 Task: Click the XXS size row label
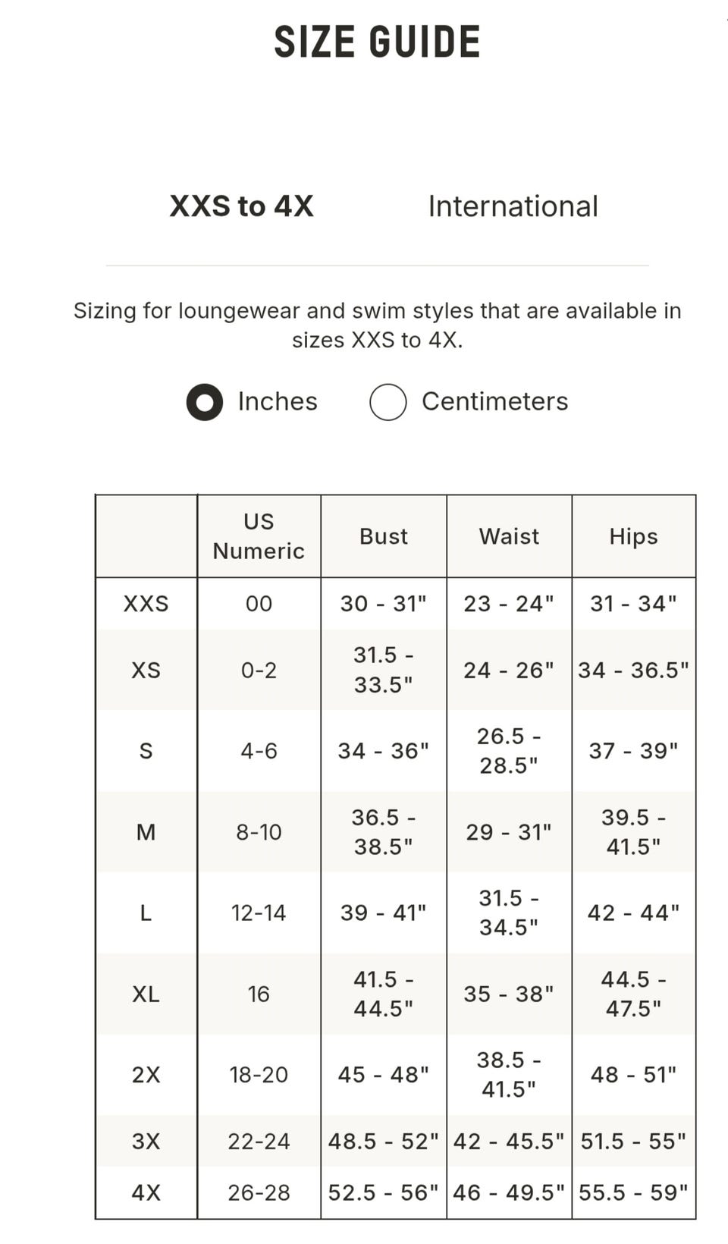146,604
